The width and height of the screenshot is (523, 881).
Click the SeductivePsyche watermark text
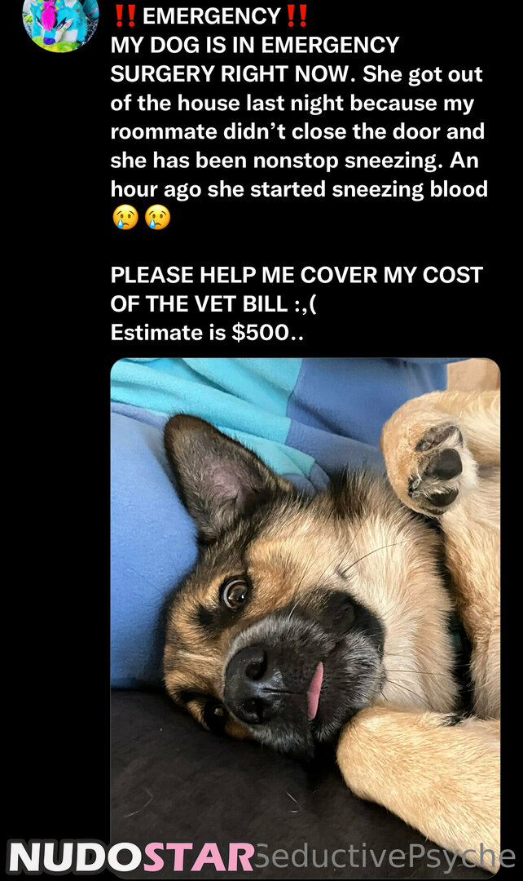(x=385, y=857)
